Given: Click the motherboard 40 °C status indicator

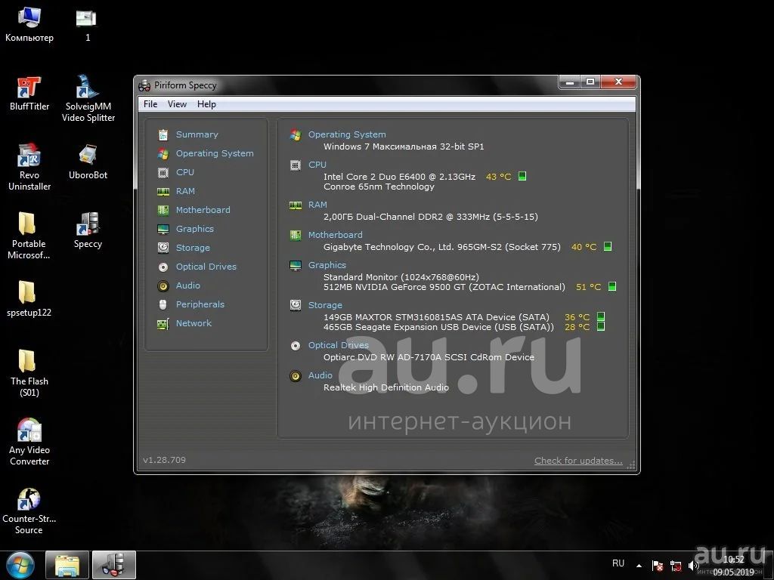Looking at the screenshot, I should pyautogui.click(x=608, y=246).
